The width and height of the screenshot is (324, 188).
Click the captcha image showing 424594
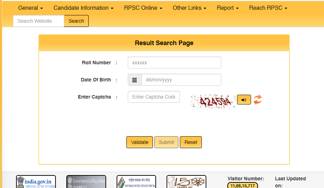213,101
